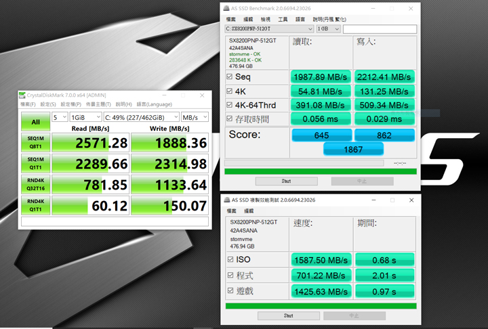Open the test count dropdown showing 5

click(60, 117)
